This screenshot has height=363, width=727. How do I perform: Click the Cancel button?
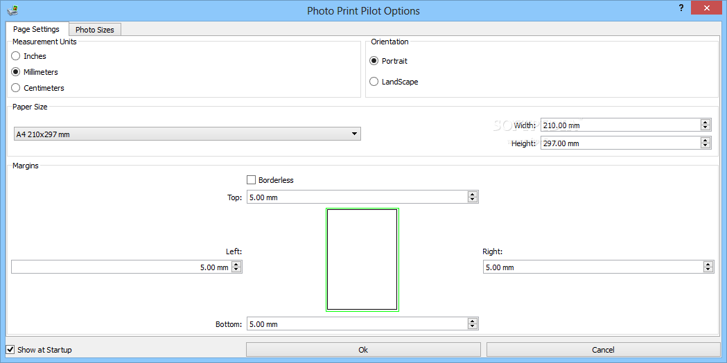pyautogui.click(x=603, y=350)
